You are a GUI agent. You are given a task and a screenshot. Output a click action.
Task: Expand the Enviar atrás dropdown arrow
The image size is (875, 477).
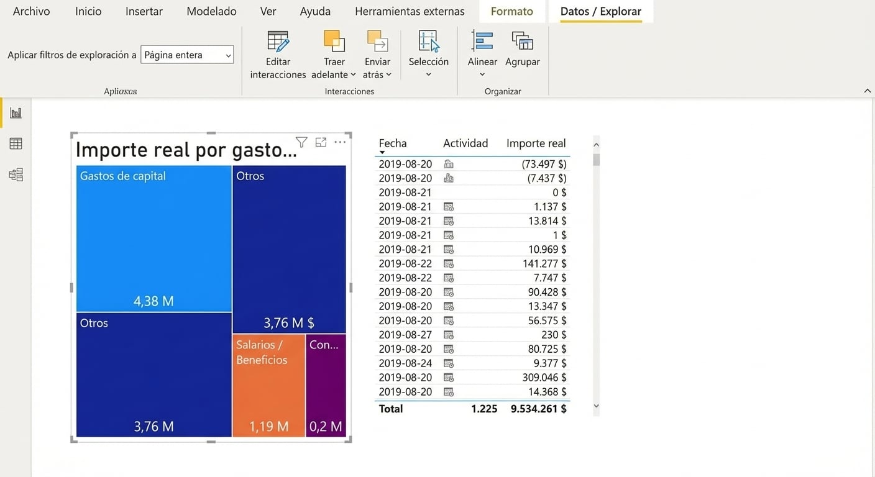(x=389, y=75)
